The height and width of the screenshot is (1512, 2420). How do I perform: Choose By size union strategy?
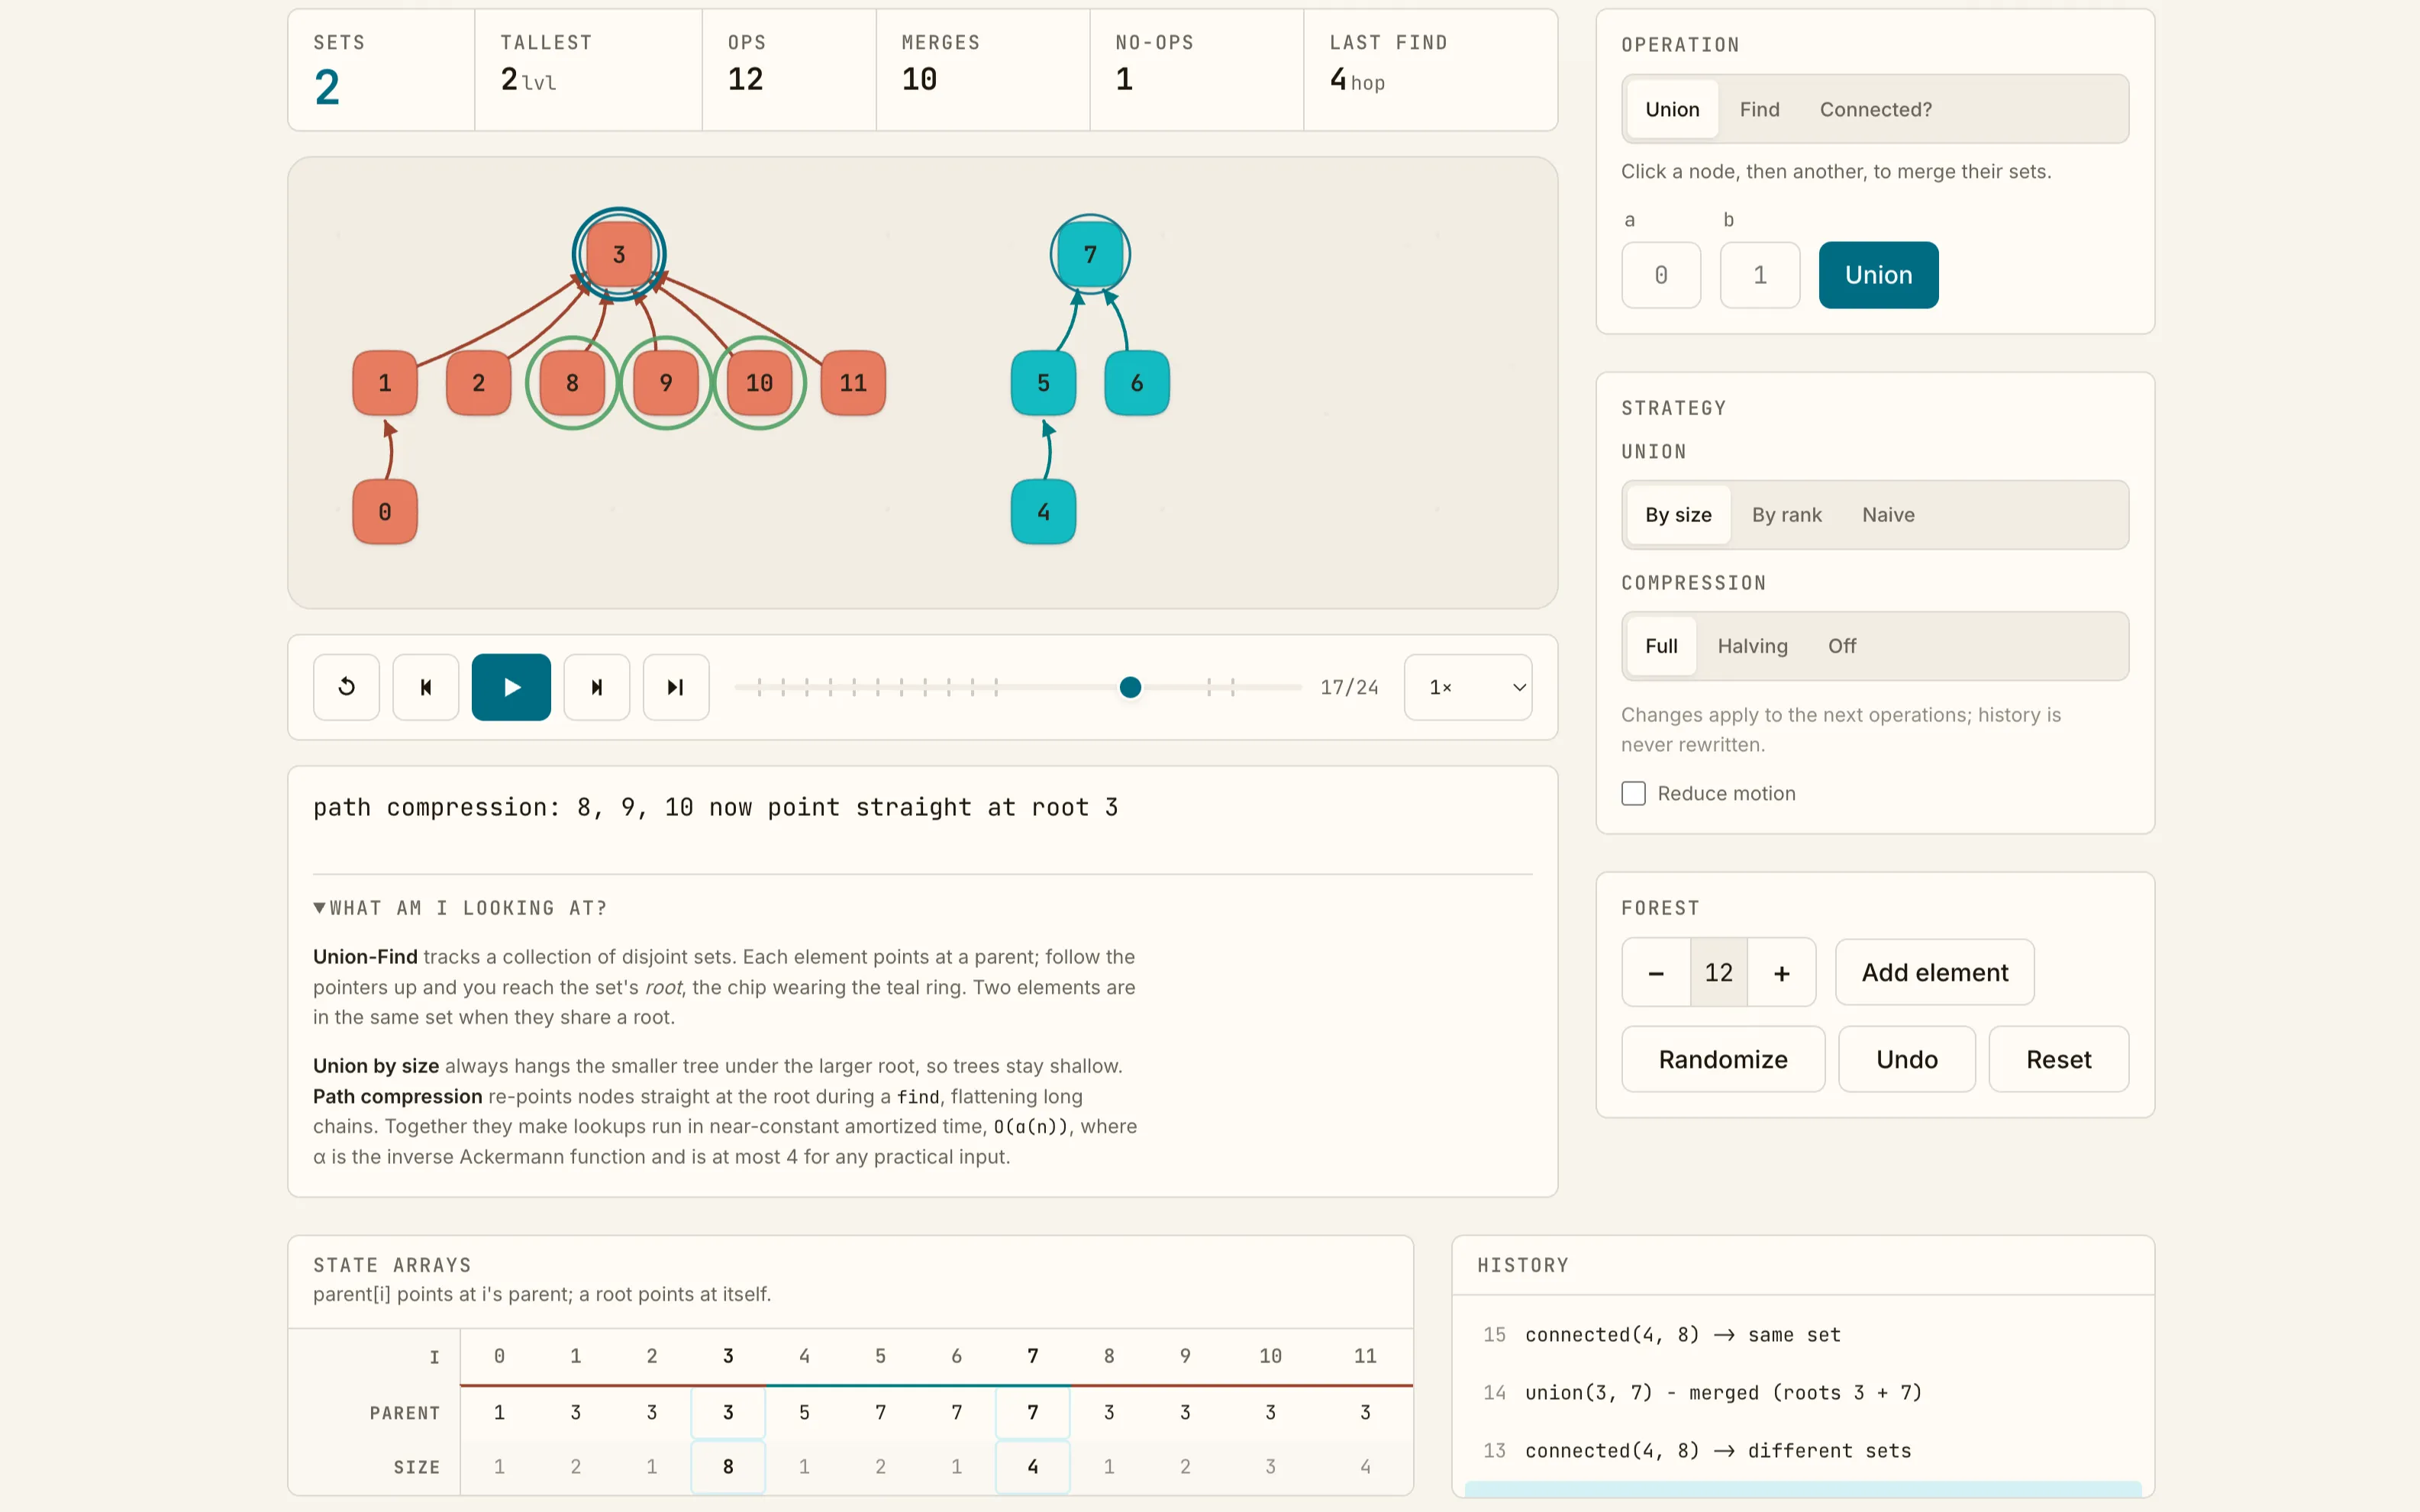point(1678,515)
